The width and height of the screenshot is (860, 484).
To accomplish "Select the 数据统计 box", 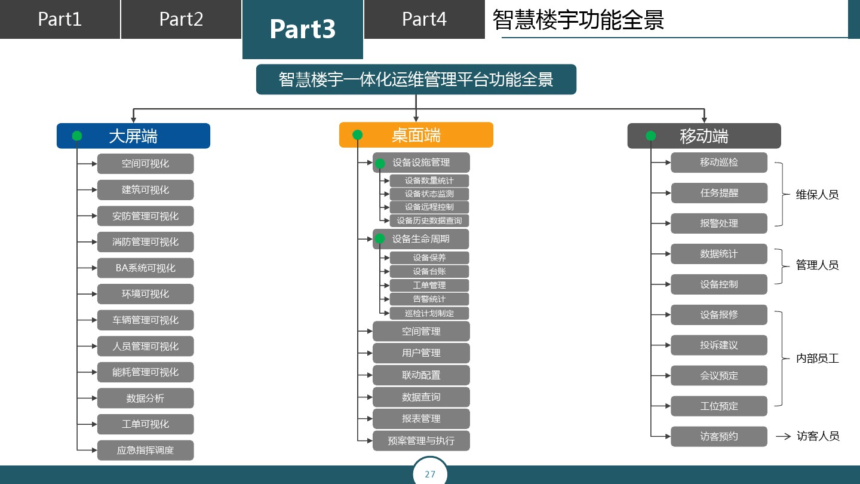I will 719,254.
